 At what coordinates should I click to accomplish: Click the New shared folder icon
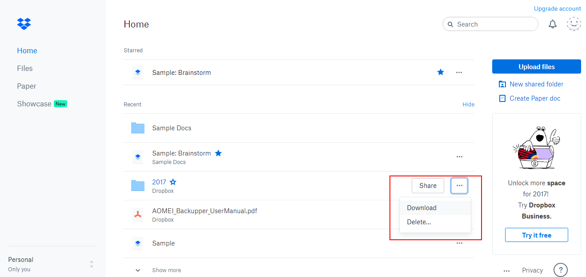(502, 84)
